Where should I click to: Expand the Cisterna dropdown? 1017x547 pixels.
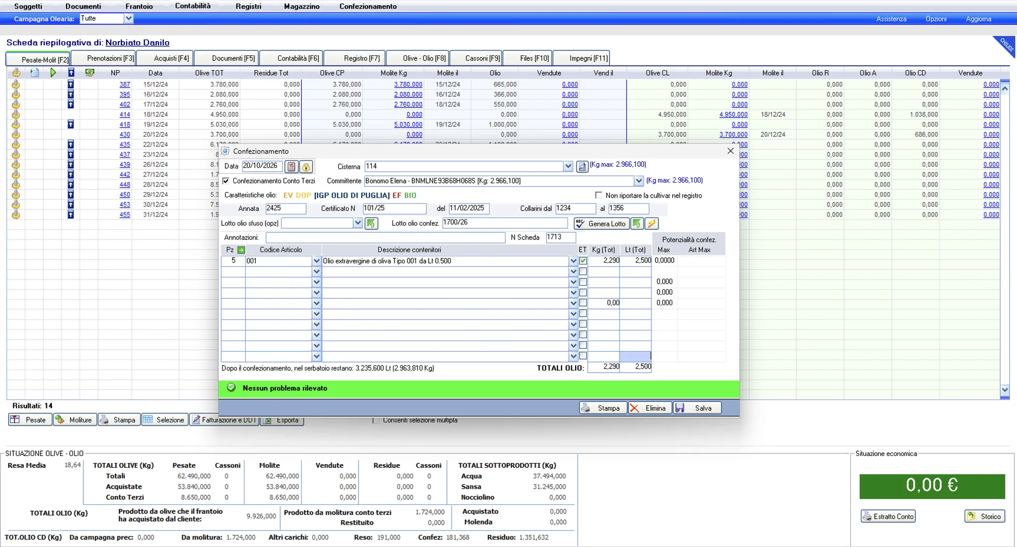click(x=568, y=166)
